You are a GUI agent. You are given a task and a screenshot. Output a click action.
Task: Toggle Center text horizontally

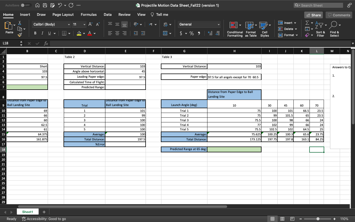117,33
